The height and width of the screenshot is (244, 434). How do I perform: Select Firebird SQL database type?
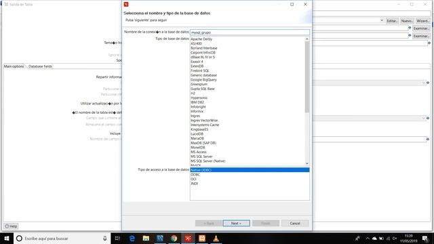[x=200, y=70]
